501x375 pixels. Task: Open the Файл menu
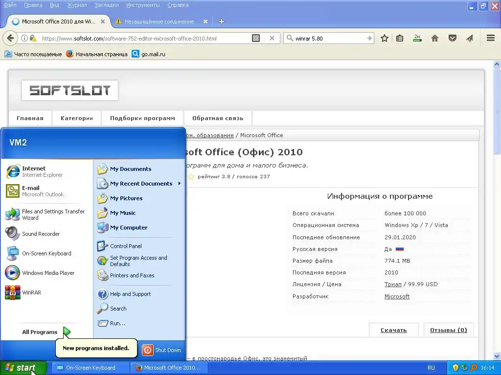pyautogui.click(x=10, y=5)
